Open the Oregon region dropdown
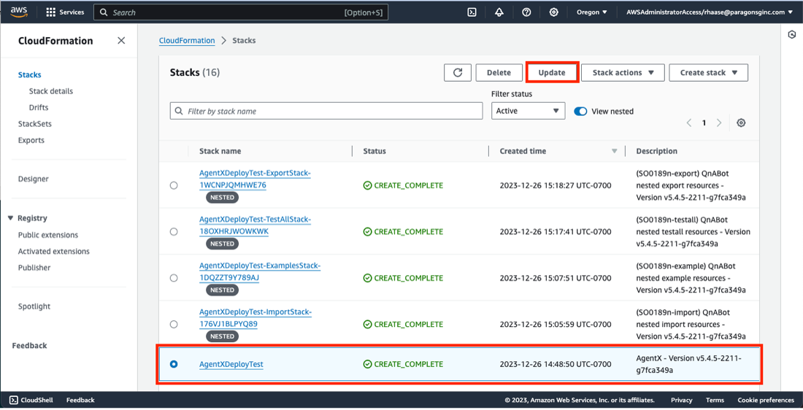Image resolution: width=803 pixels, height=410 pixels. pyautogui.click(x=591, y=12)
